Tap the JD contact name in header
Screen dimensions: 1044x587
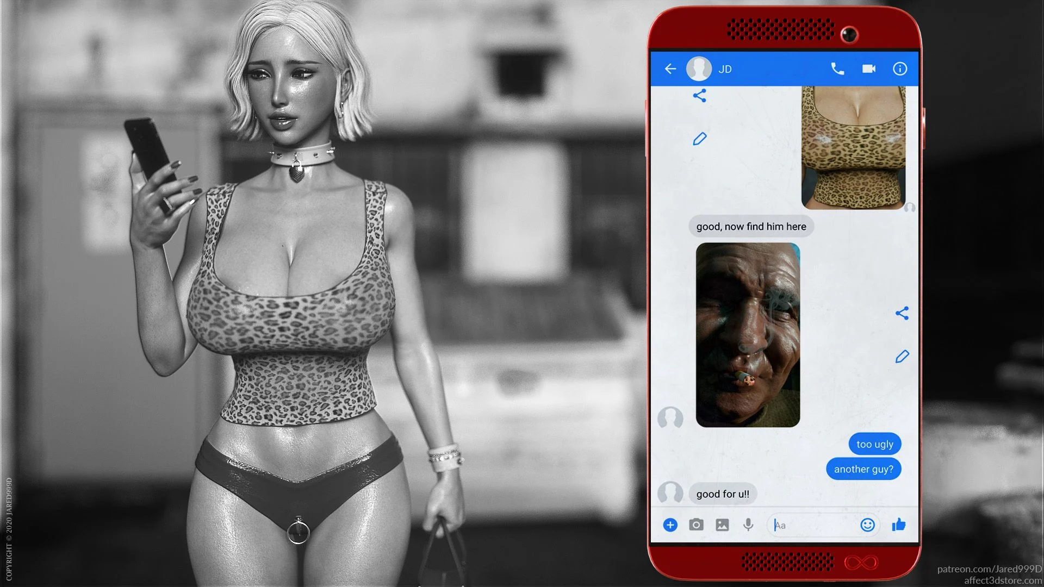pyautogui.click(x=725, y=70)
